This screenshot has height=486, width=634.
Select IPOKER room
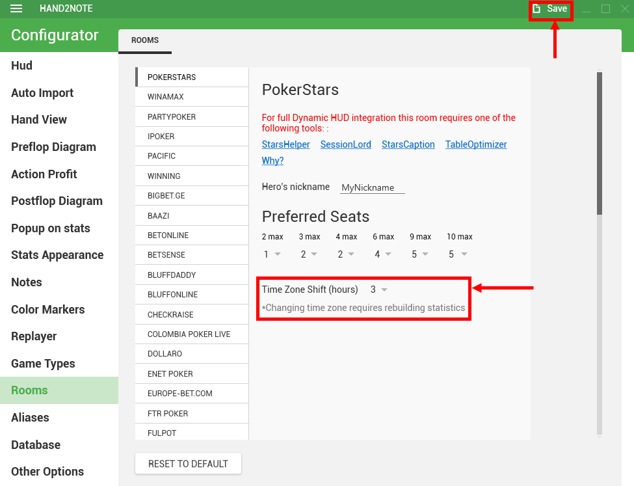pos(192,137)
